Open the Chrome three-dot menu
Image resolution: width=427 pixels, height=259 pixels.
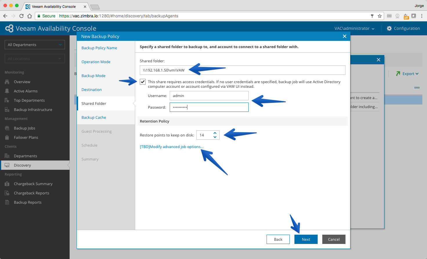pos(422,16)
